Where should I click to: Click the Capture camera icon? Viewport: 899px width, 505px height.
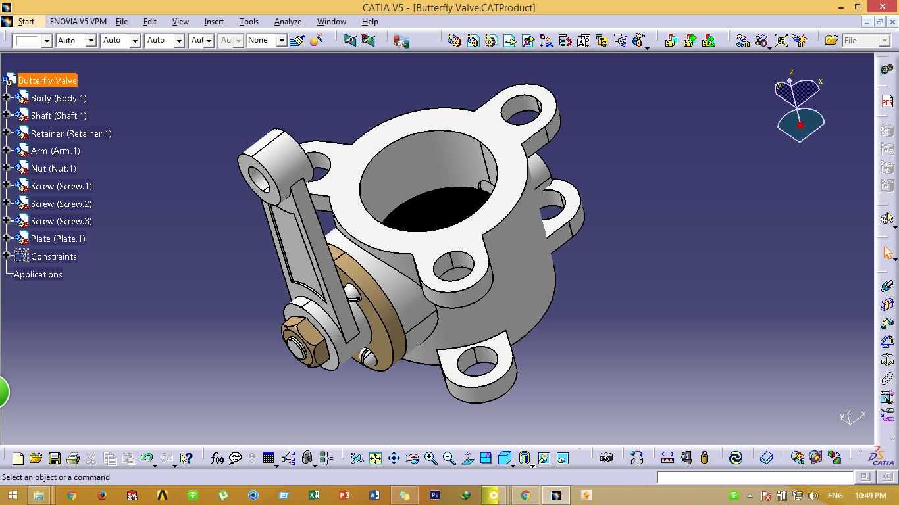point(606,458)
